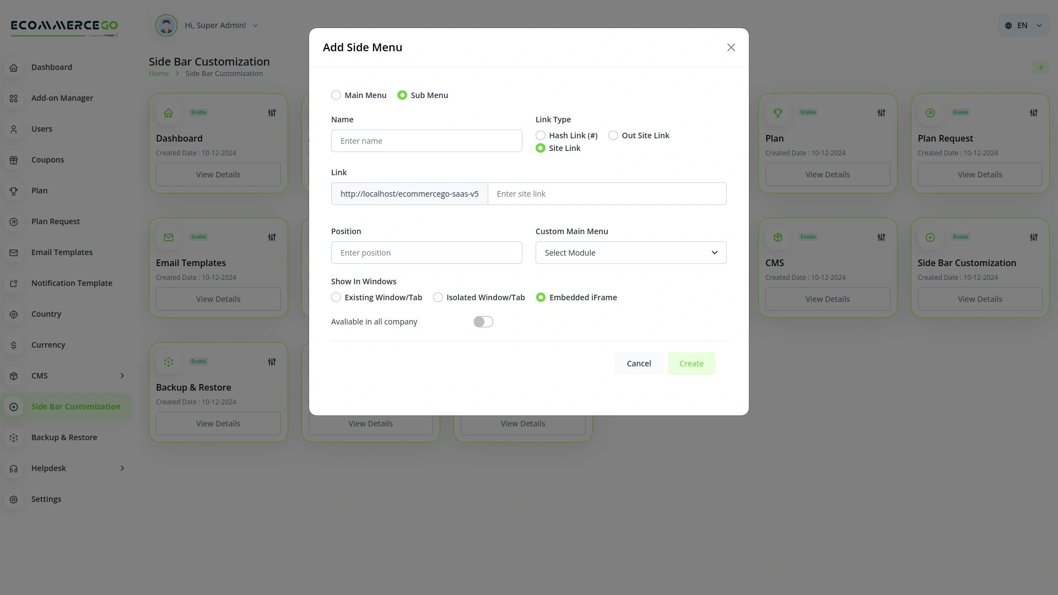Open the filter icon on Email Templates card
Viewport: 1058px width, 595px height.
(271, 237)
